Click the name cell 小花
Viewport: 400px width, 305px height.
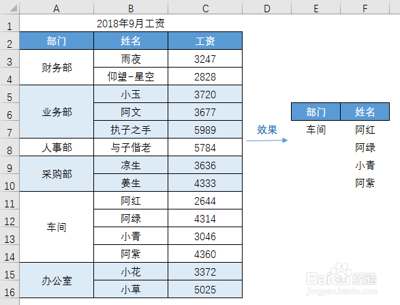(x=131, y=272)
